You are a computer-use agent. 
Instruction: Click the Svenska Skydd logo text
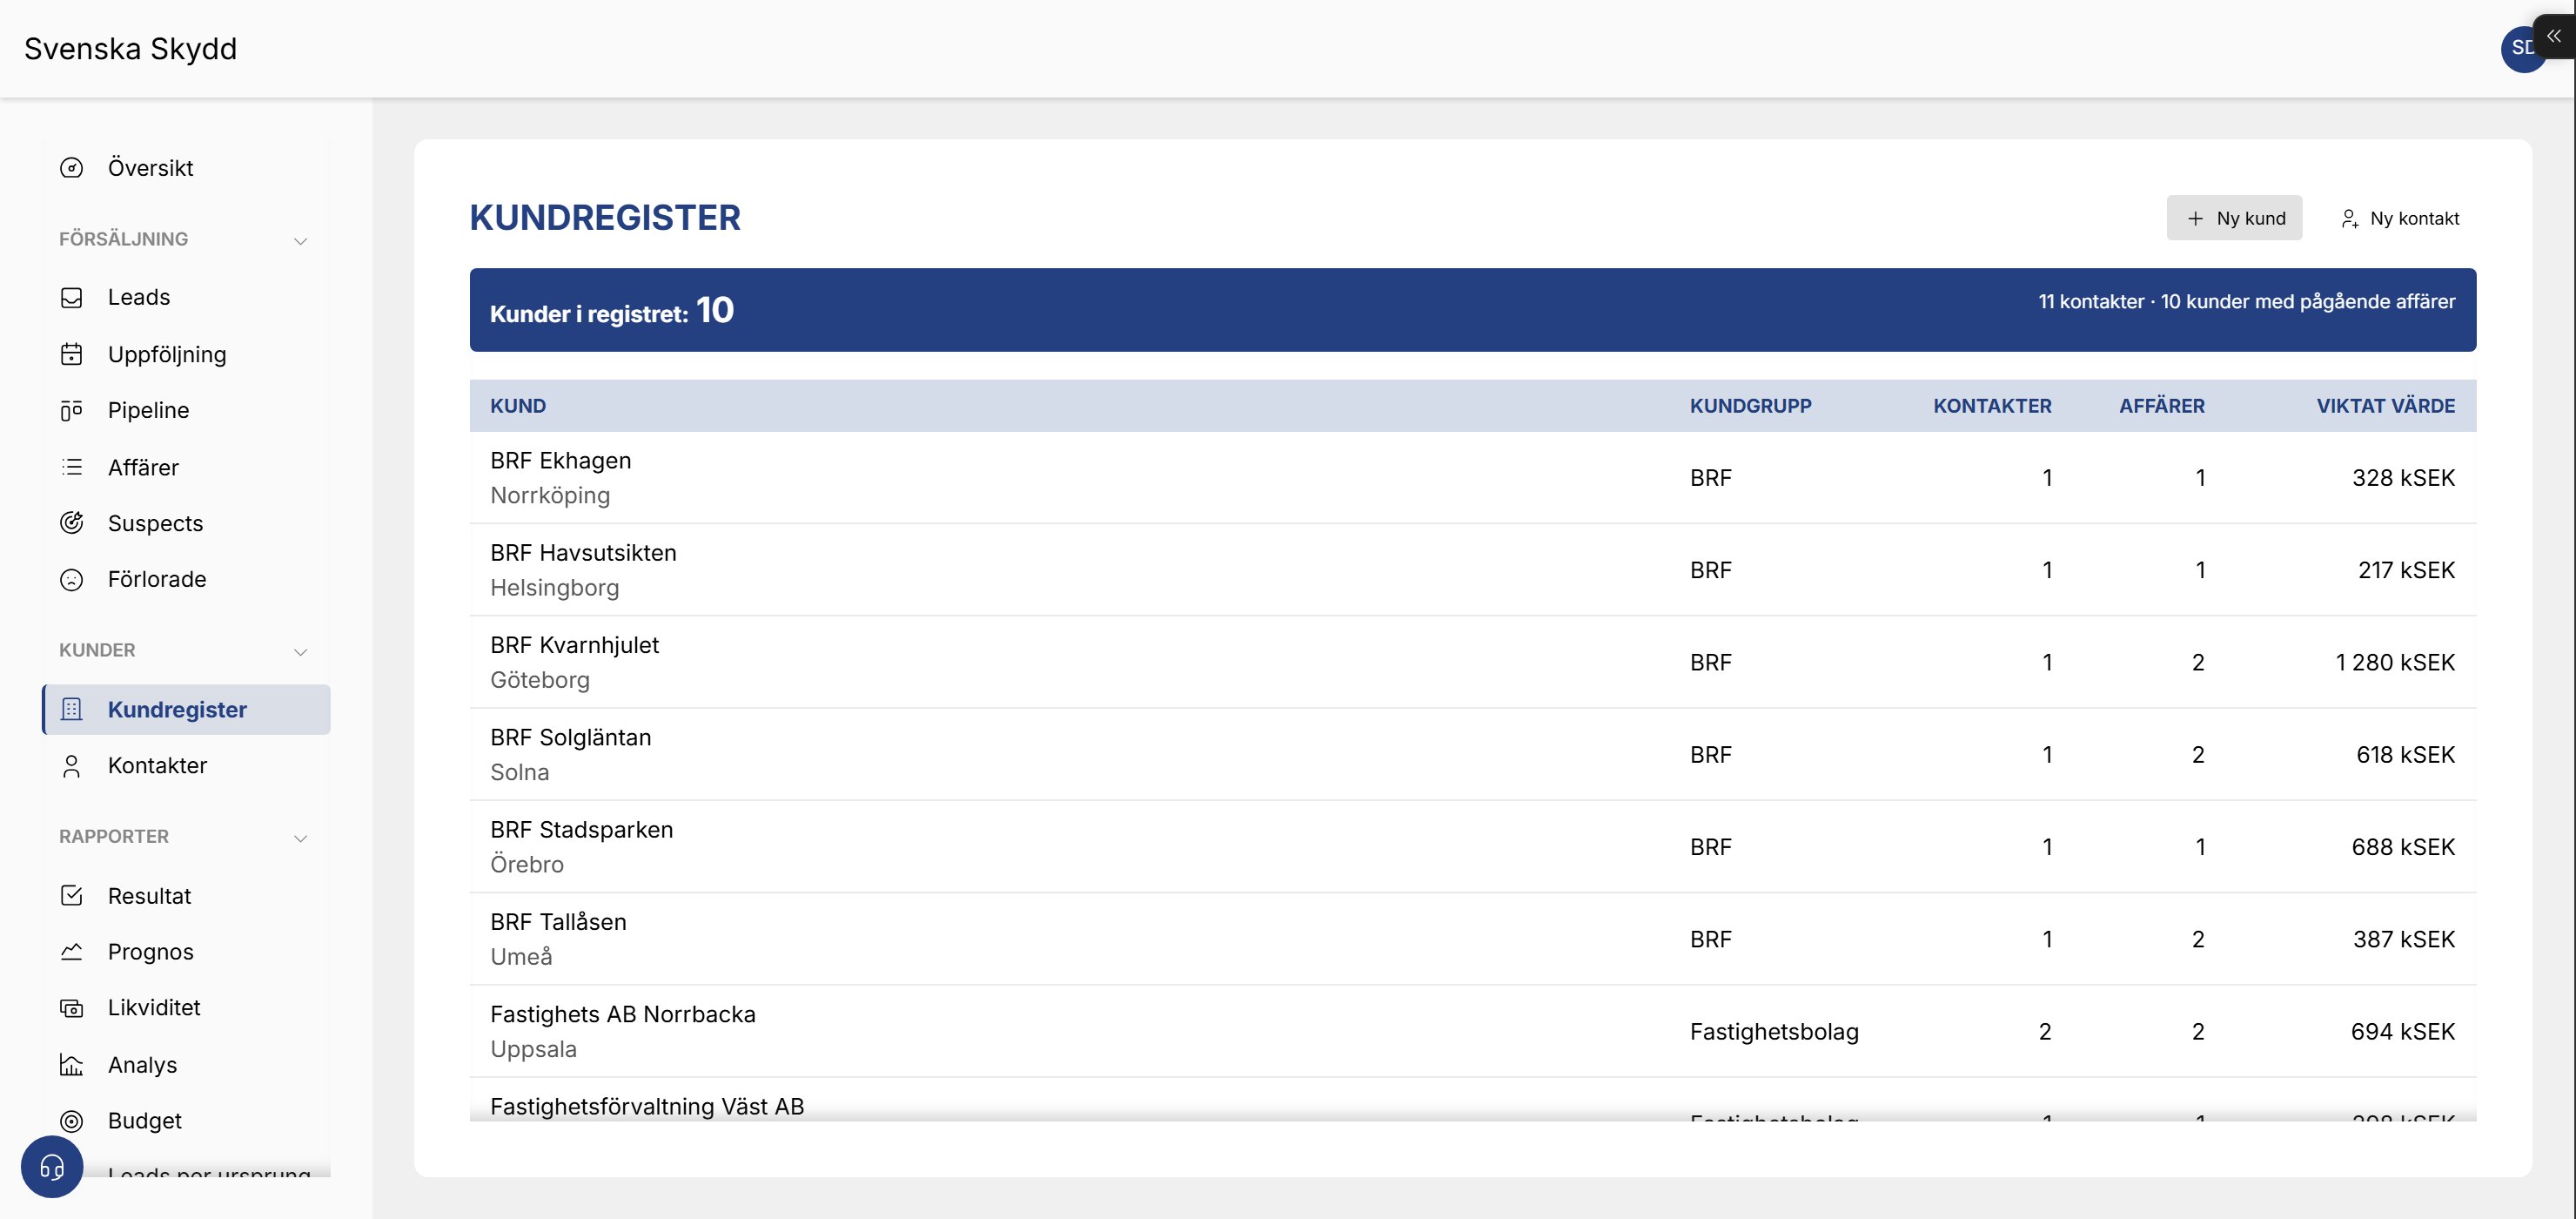[131, 49]
